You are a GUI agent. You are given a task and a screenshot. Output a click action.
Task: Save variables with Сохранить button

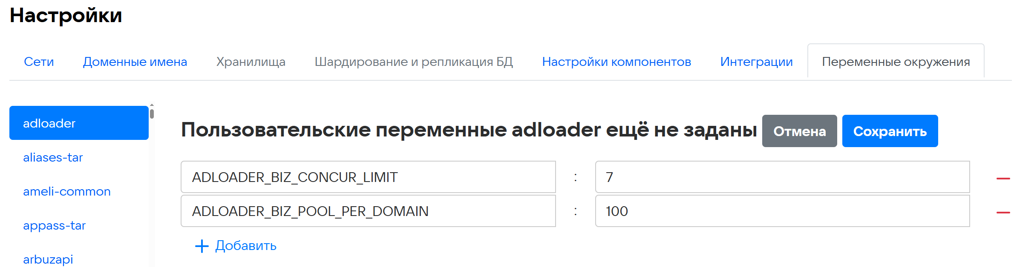(x=890, y=131)
